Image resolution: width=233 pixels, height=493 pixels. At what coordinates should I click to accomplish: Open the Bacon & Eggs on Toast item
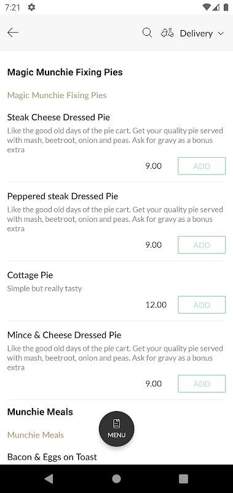[52, 457]
